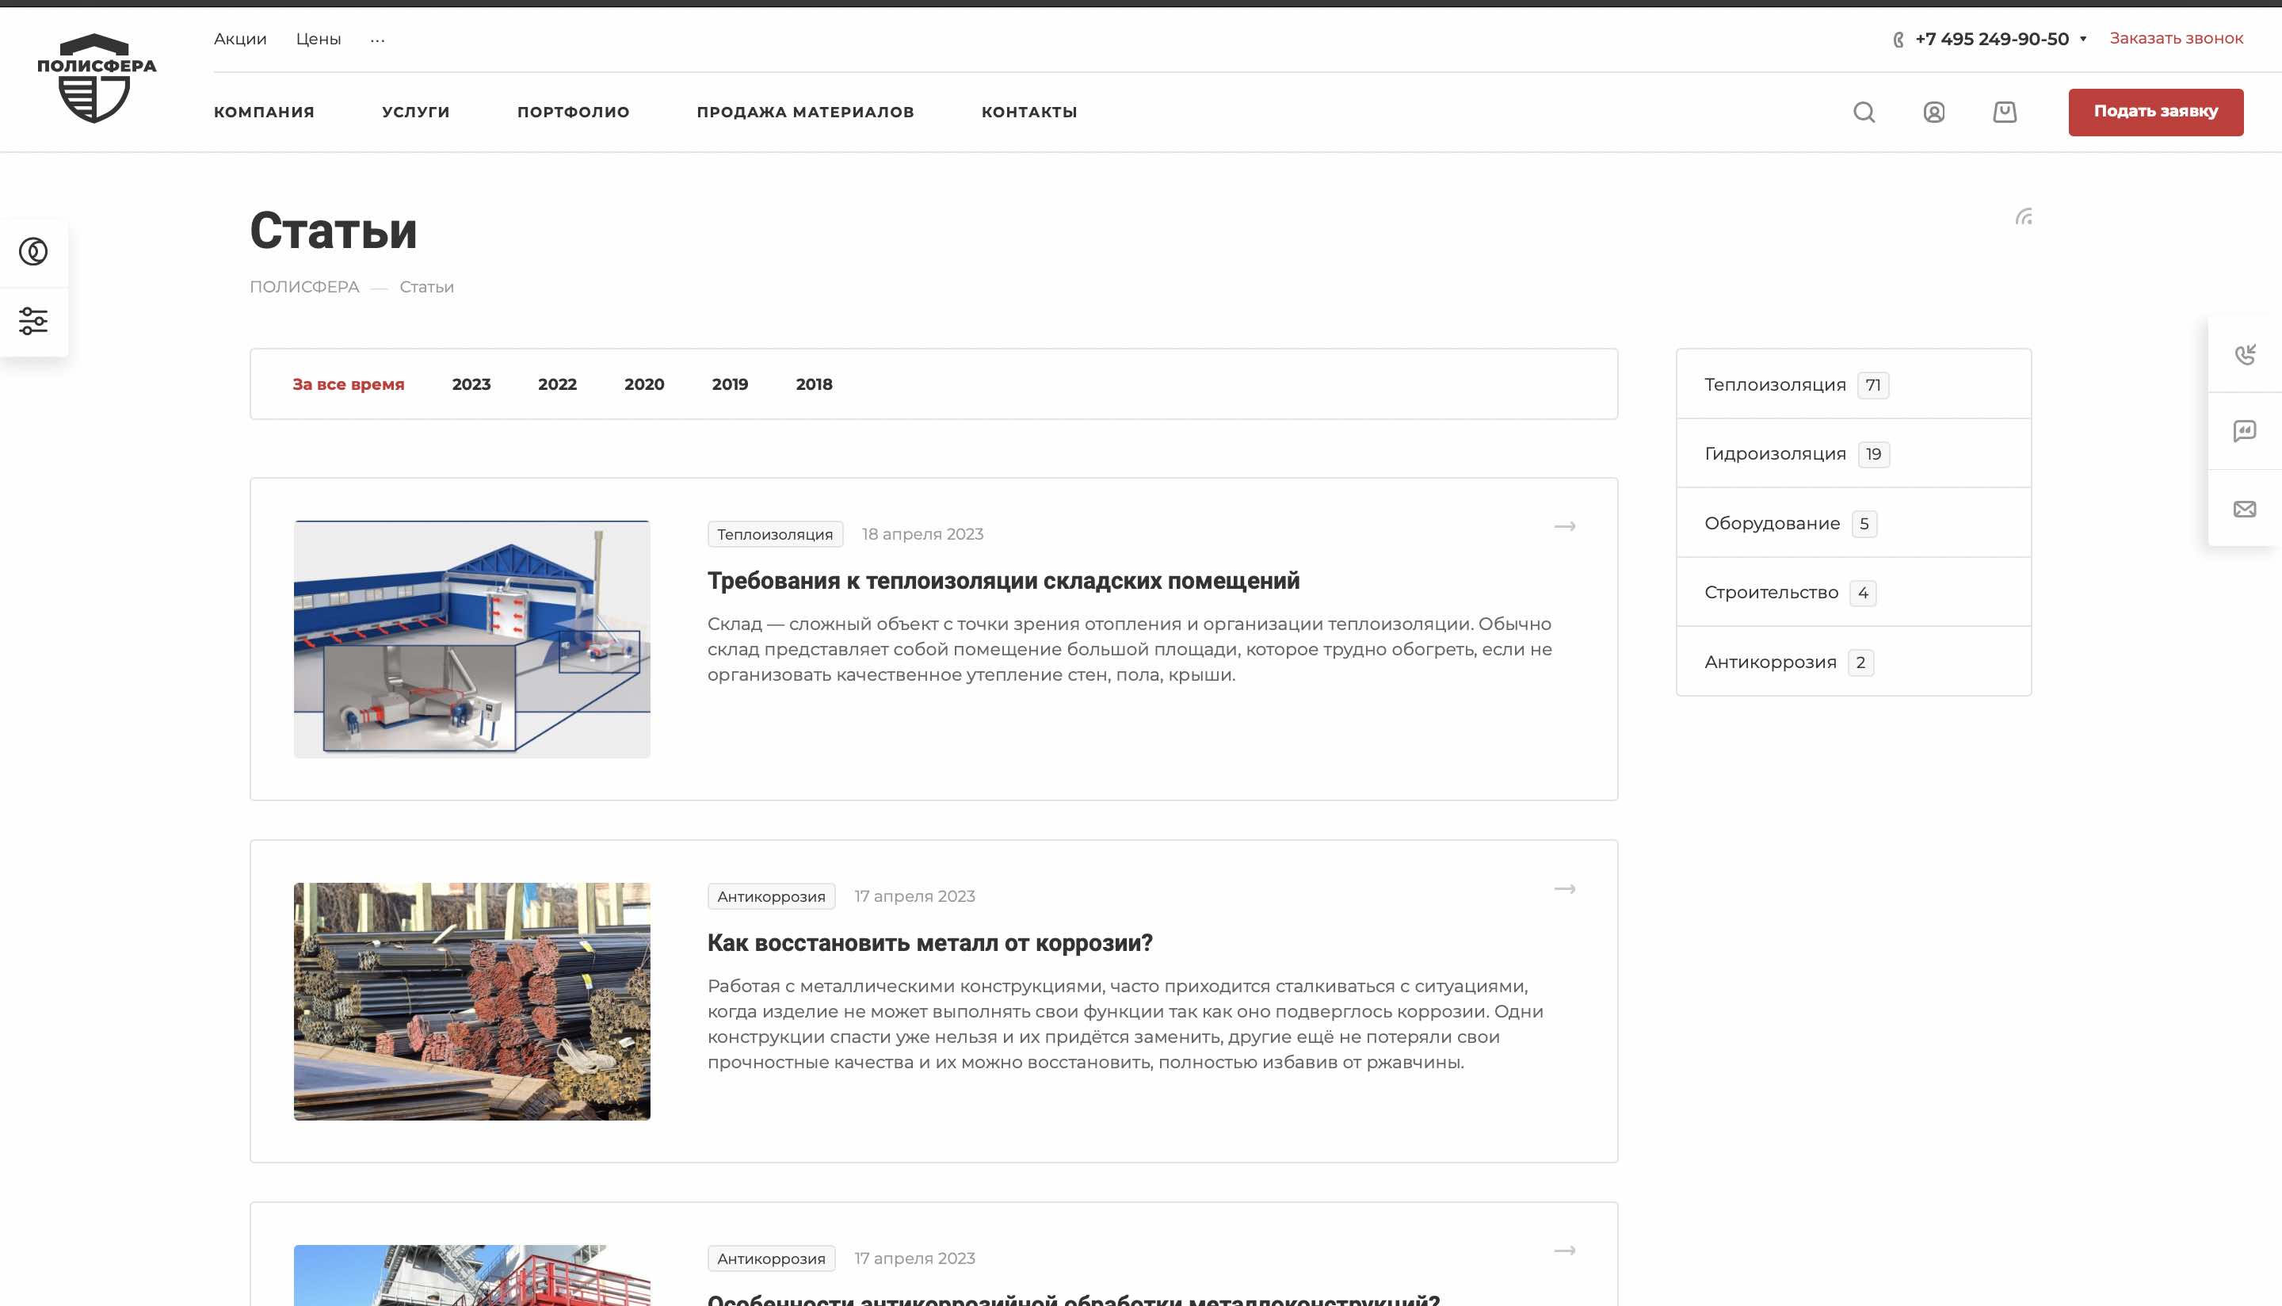Click the envelope mail widget icon

point(2244,509)
